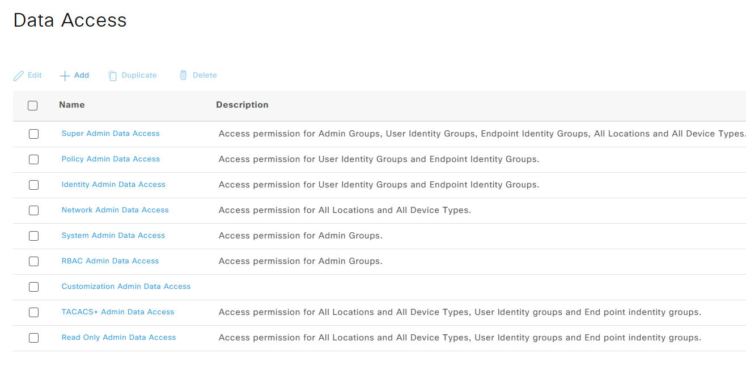Viewport: 746px width, 388px height.
Task: Open Network Admin Data Access entry
Action: point(115,210)
